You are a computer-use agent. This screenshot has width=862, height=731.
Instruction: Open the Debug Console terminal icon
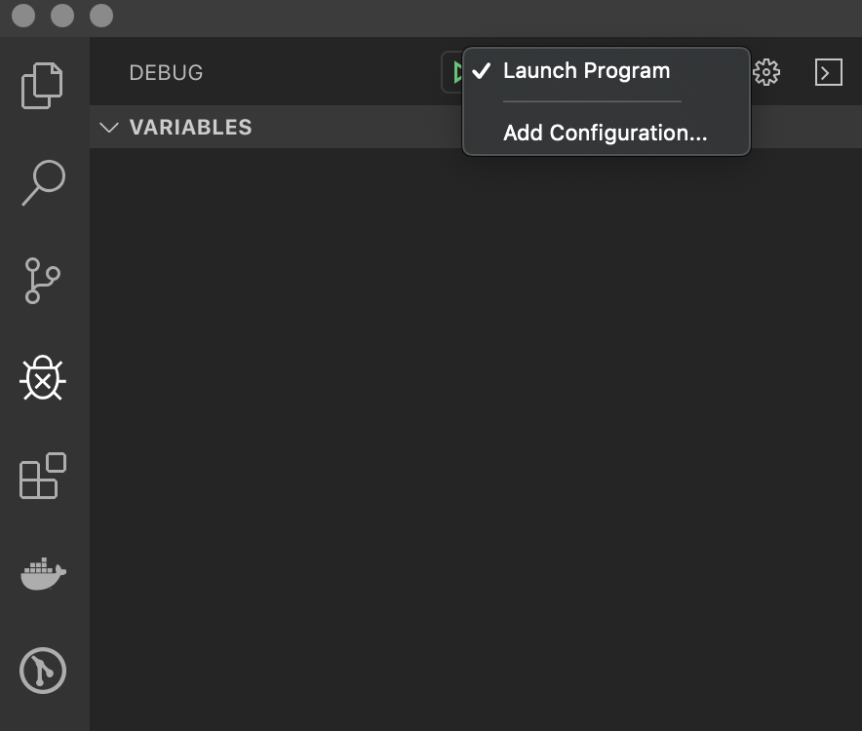(828, 72)
